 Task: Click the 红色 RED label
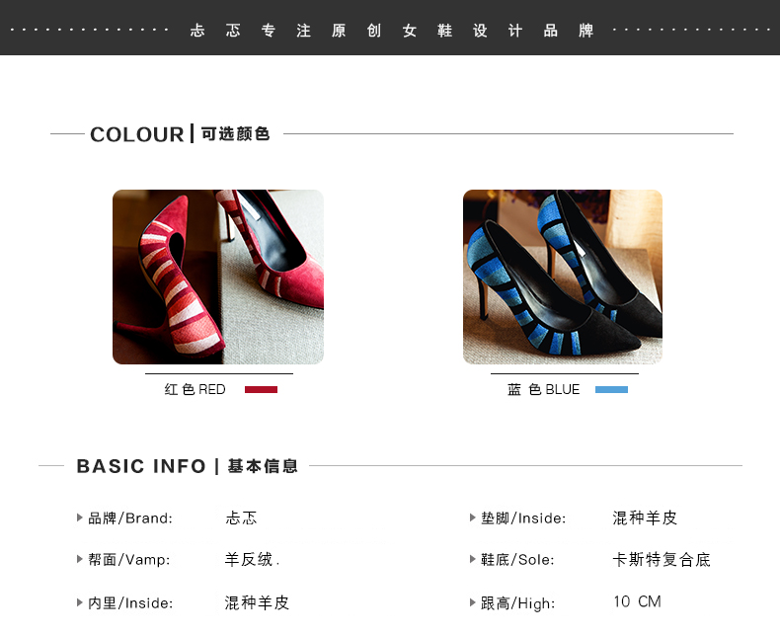[195, 390]
